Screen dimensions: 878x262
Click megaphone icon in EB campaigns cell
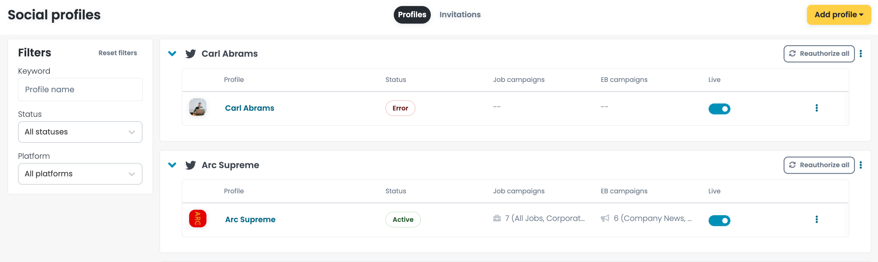click(x=605, y=218)
